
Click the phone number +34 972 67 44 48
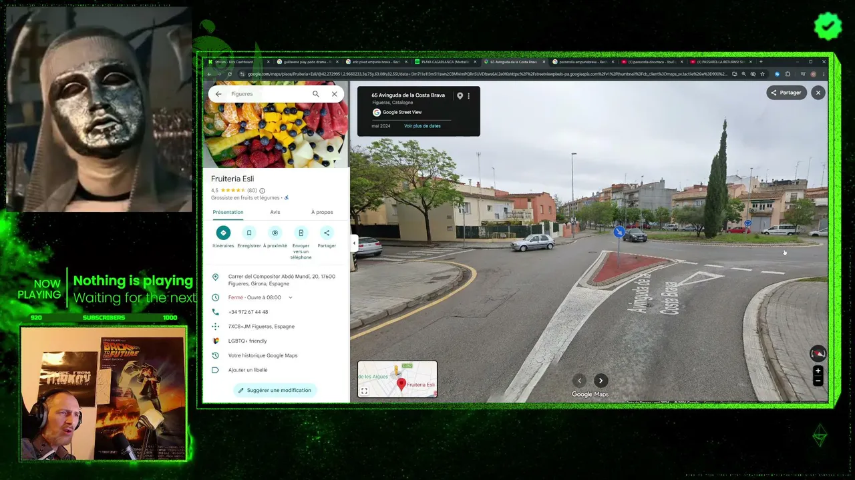248,312
